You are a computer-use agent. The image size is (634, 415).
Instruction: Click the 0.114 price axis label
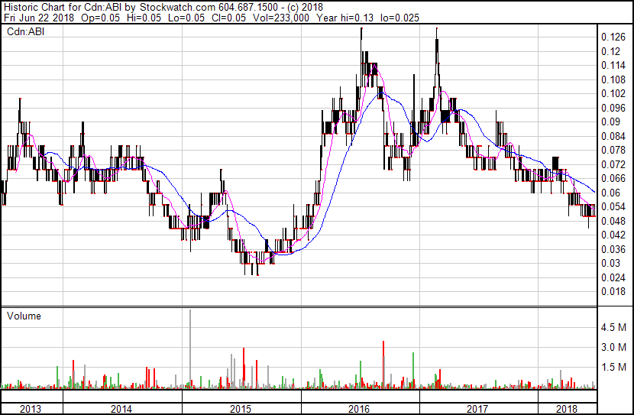(613, 66)
